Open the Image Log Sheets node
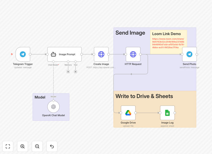Image resolution: width=212 pixels, height=154 pixels. coord(167,113)
